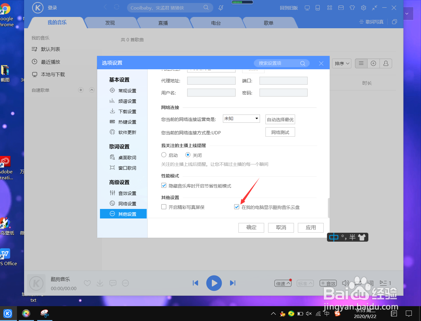Open the 音效 effects control in the player bar

[328, 283]
